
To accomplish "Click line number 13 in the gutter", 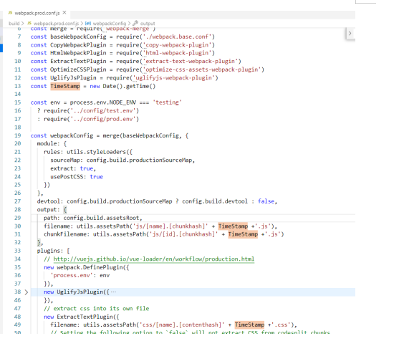I will [18, 86].
